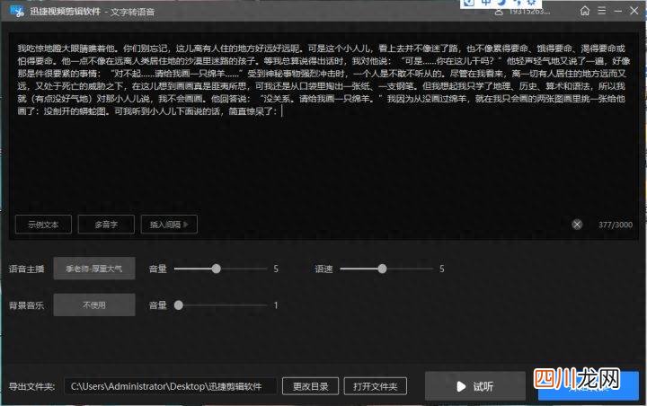Click the user account avatar icon
This screenshot has width=647, height=406.
coord(499,12)
